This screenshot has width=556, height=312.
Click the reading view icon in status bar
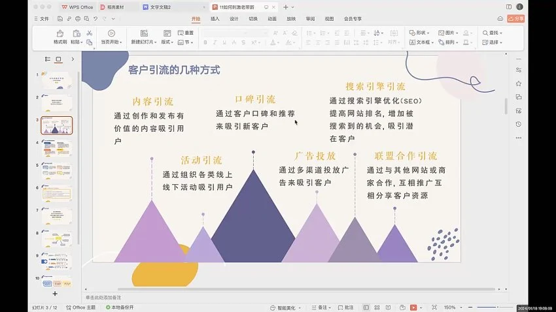389,307
